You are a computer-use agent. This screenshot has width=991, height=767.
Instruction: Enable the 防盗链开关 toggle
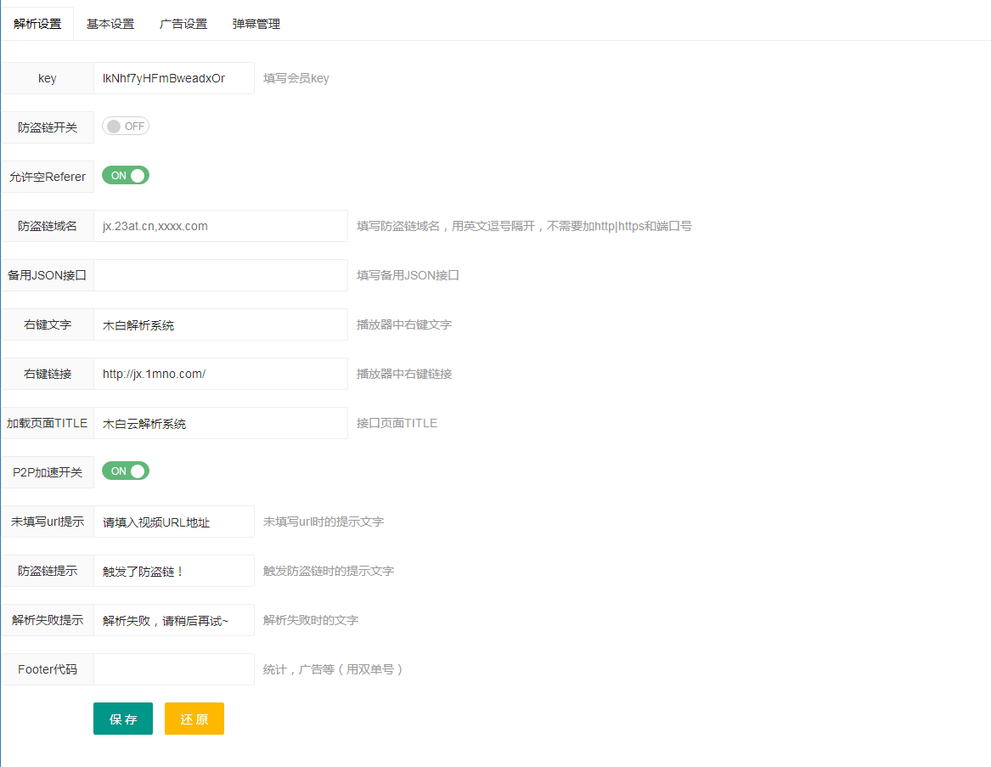click(x=126, y=126)
